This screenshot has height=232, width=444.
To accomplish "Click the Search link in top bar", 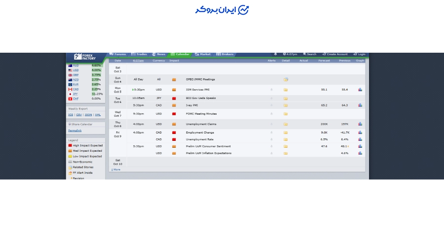I will pyautogui.click(x=309, y=54).
